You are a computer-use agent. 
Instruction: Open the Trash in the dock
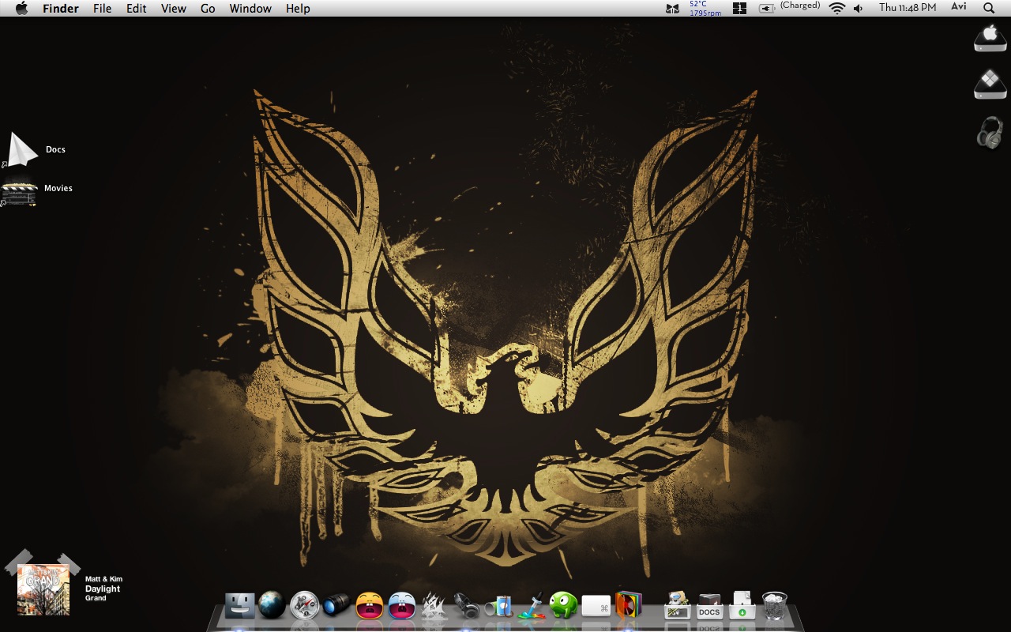click(x=774, y=606)
